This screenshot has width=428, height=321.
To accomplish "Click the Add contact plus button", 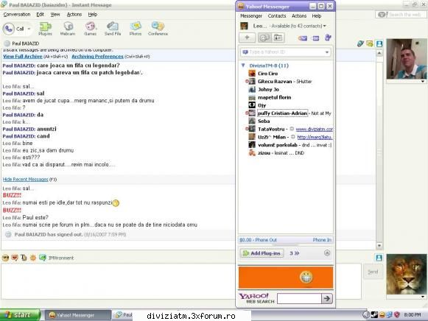I will pyautogui.click(x=248, y=38).
